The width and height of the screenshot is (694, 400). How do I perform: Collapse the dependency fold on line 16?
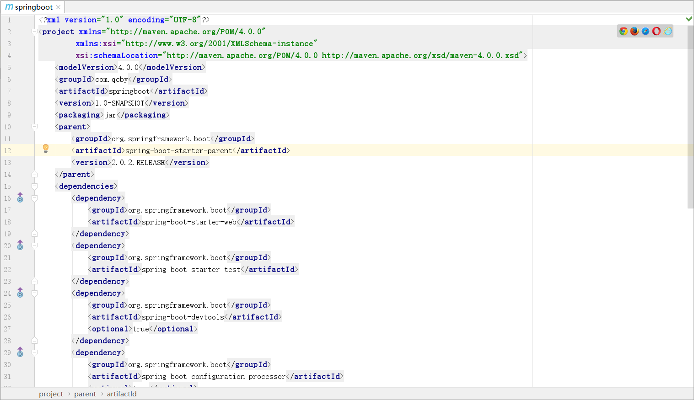pyautogui.click(x=34, y=198)
